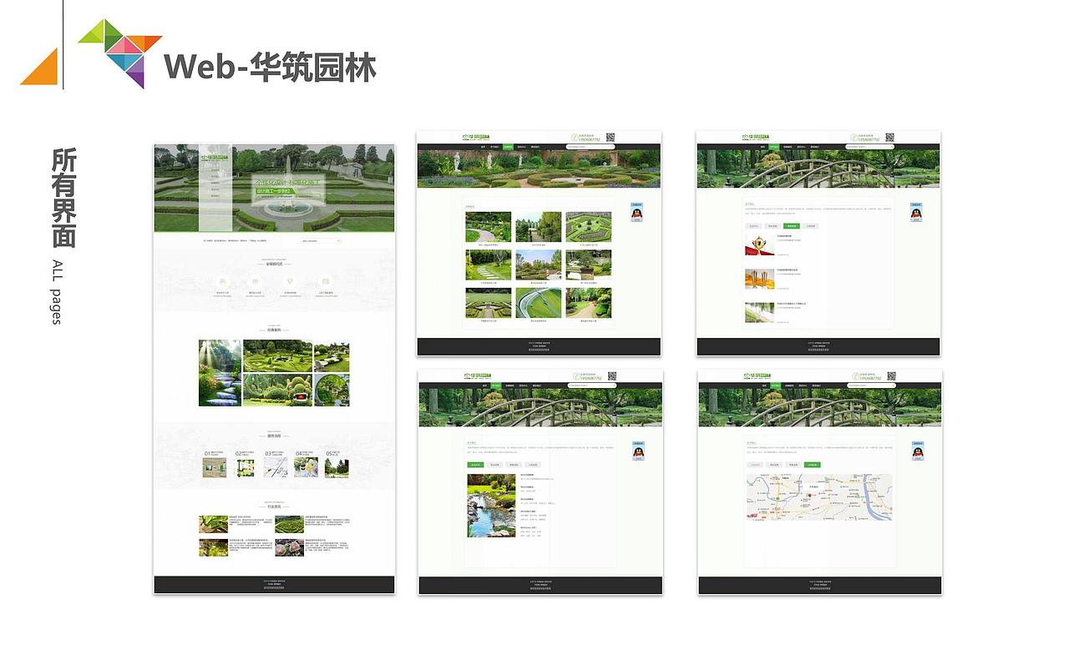Click step 03 thumbnail in homepage process section
The height and width of the screenshot is (665, 1069).
[276, 467]
